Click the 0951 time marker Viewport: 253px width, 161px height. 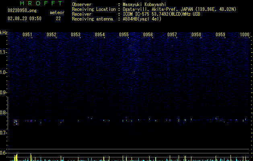pos(27,35)
